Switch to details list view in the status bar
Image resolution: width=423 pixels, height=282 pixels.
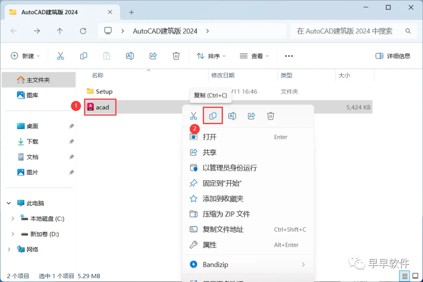point(405,276)
